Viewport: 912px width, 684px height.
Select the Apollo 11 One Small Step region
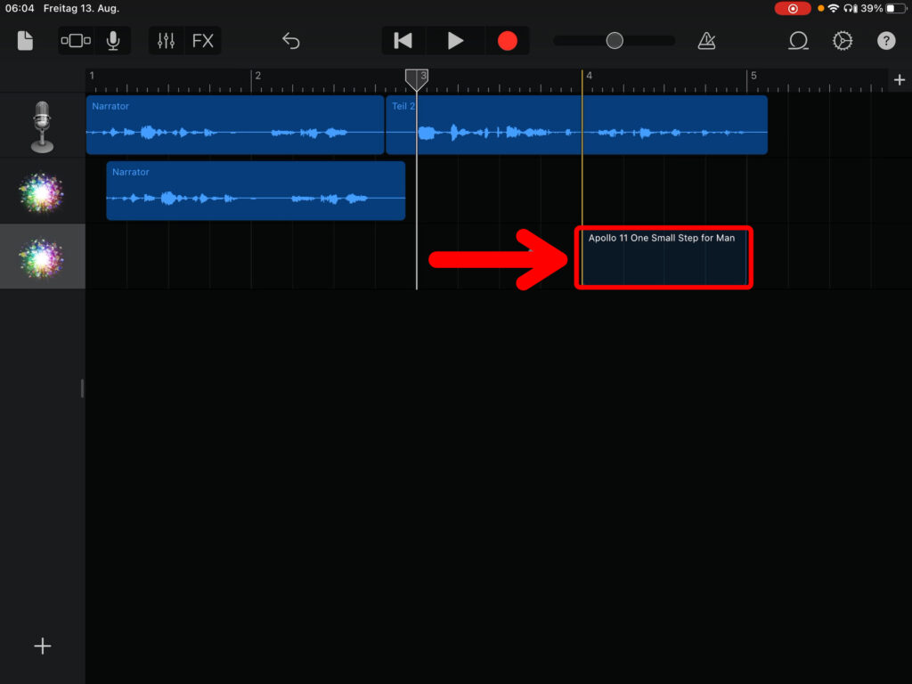pos(664,257)
